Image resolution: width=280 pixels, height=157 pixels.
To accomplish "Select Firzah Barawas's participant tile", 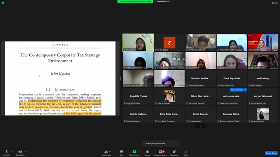I will point(200,114).
